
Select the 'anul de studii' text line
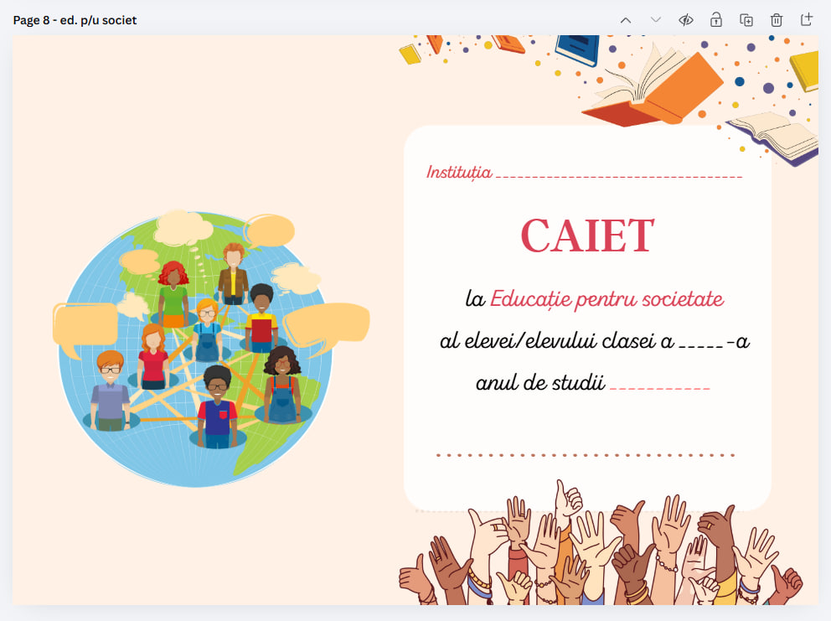tap(540, 384)
